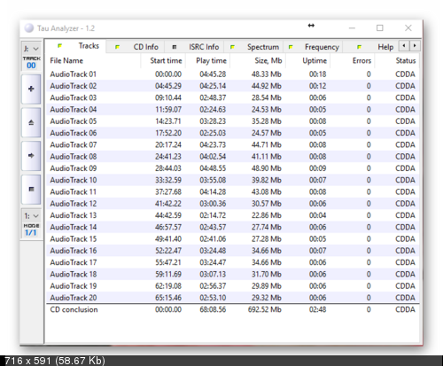Sort by the File Name column header
Viewport: 443px width, 366px height.
93,60
